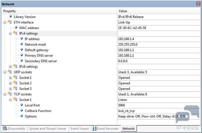This screenshot has width=202, height=133.
Task: Select the Secondary DNS server row label
Action: (x=41, y=61)
